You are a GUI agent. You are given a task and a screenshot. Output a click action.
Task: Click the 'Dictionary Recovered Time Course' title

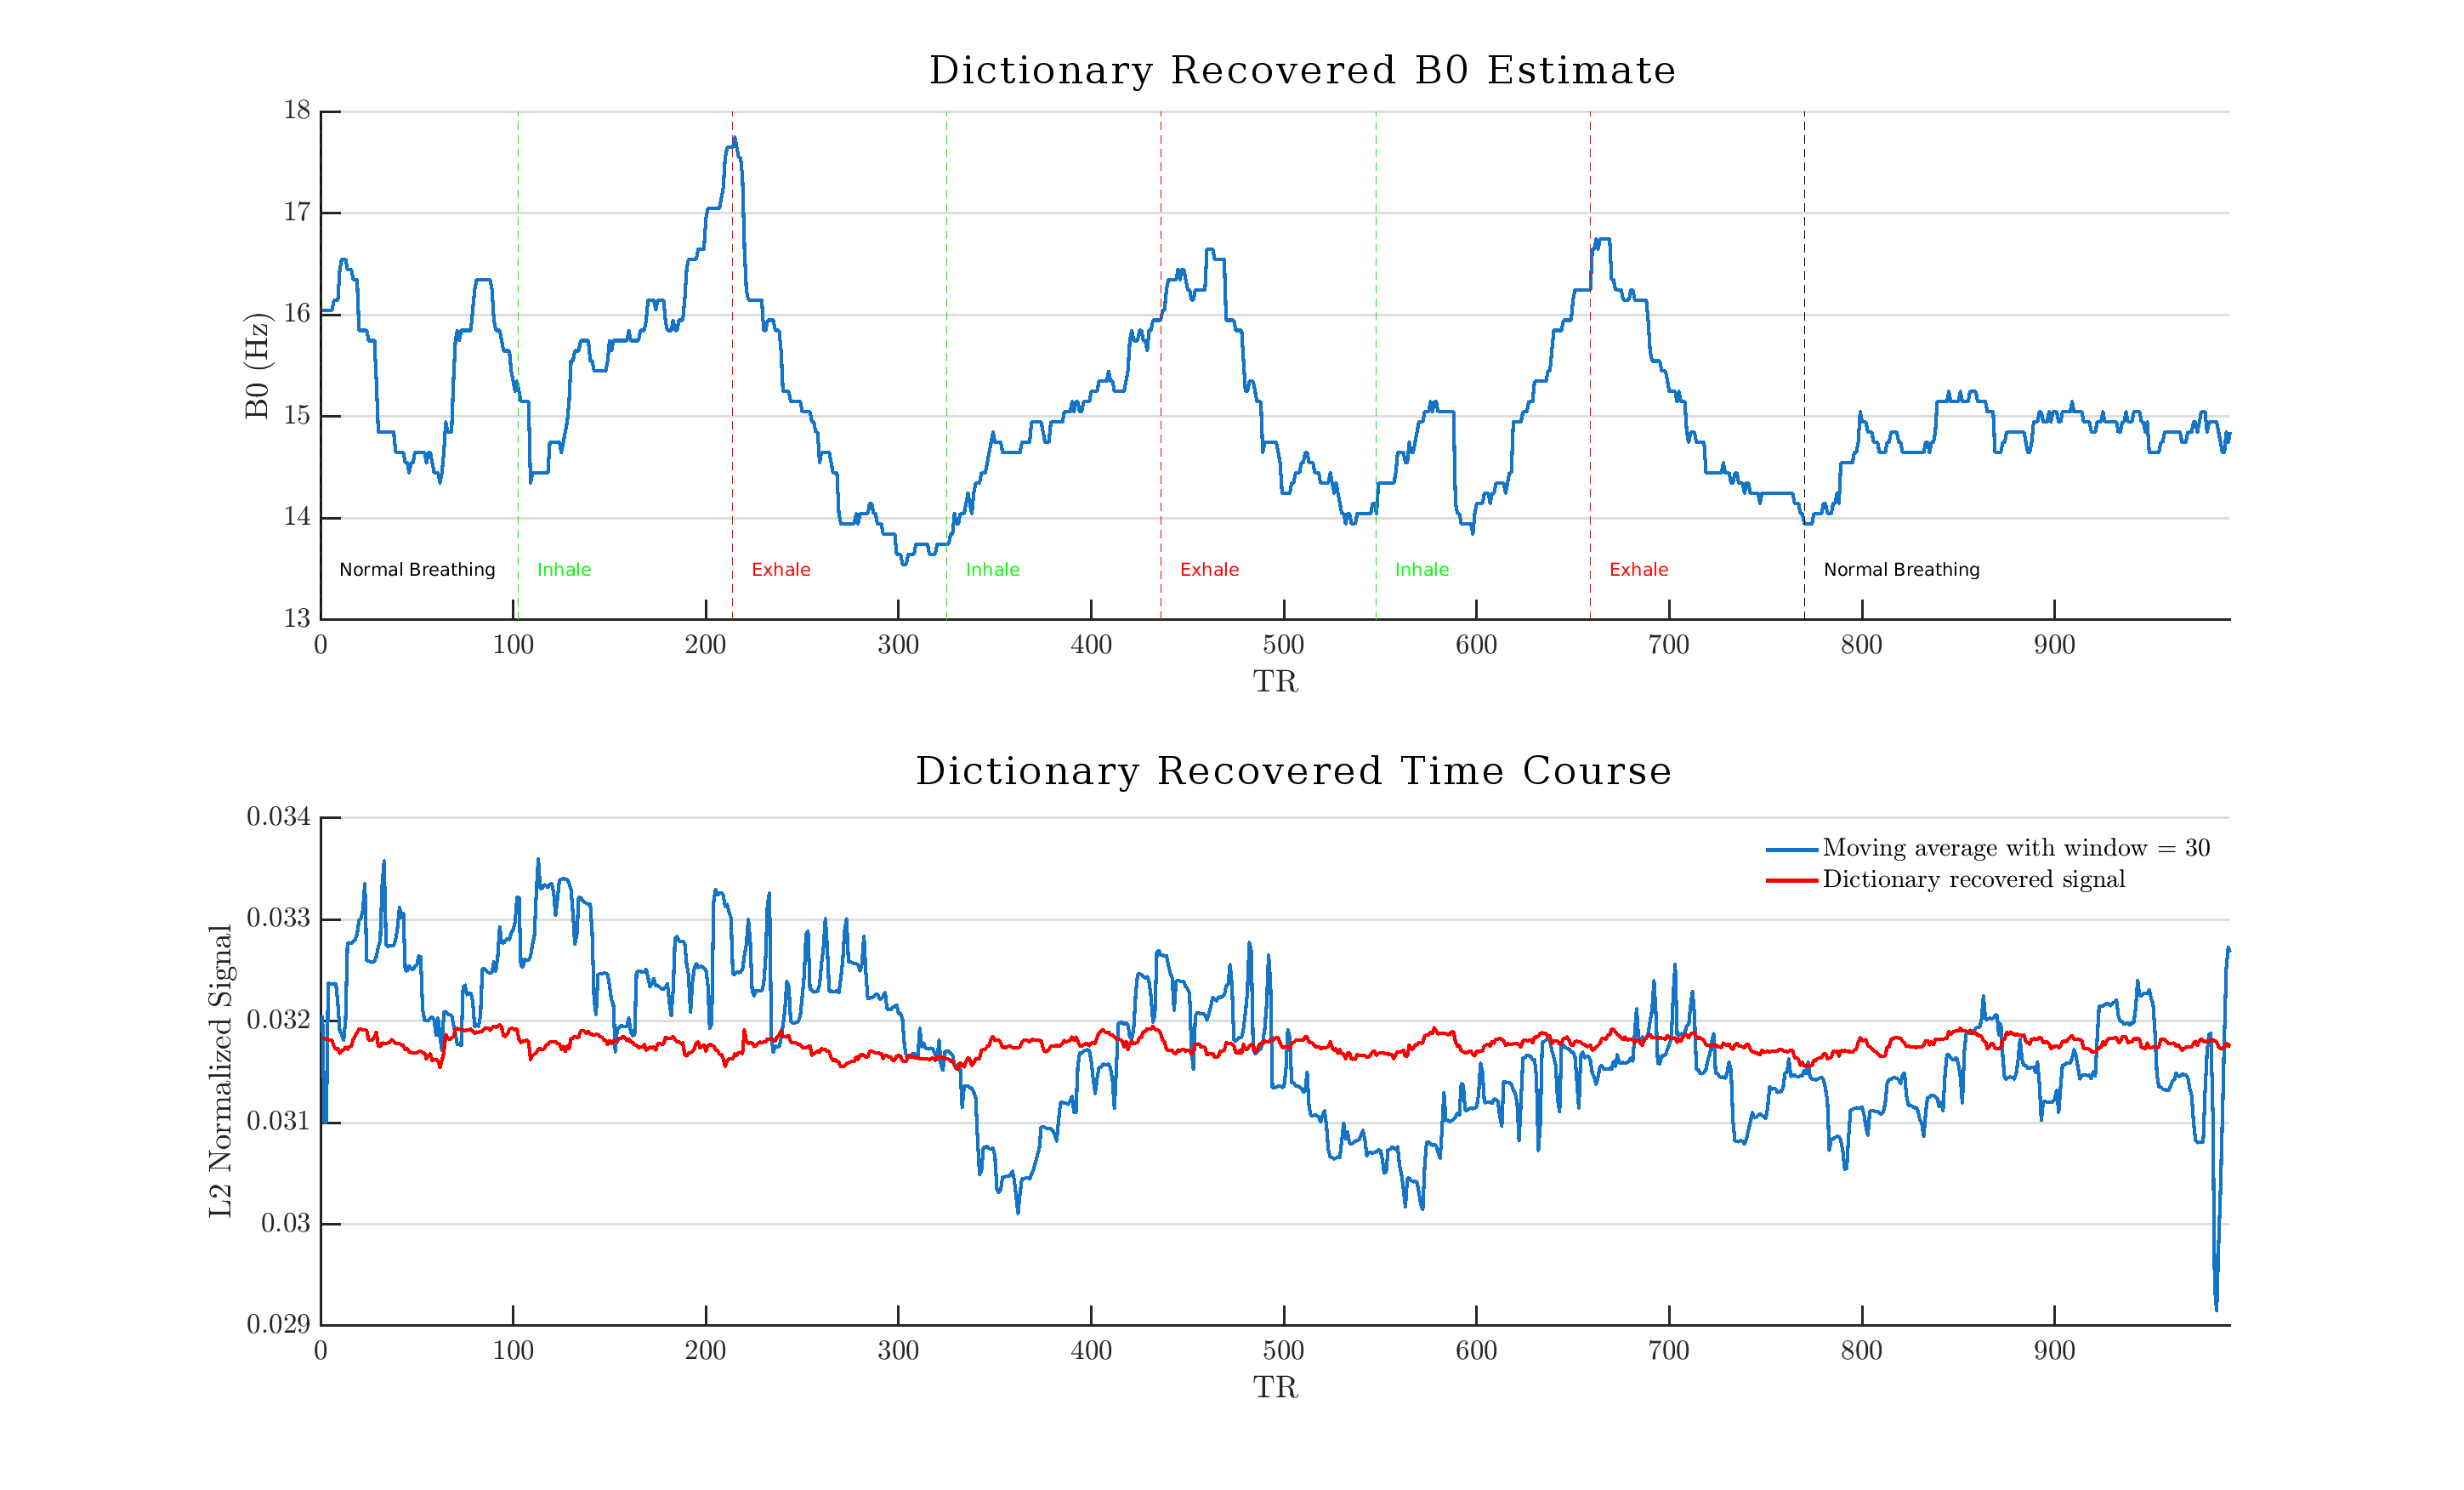1293,771
